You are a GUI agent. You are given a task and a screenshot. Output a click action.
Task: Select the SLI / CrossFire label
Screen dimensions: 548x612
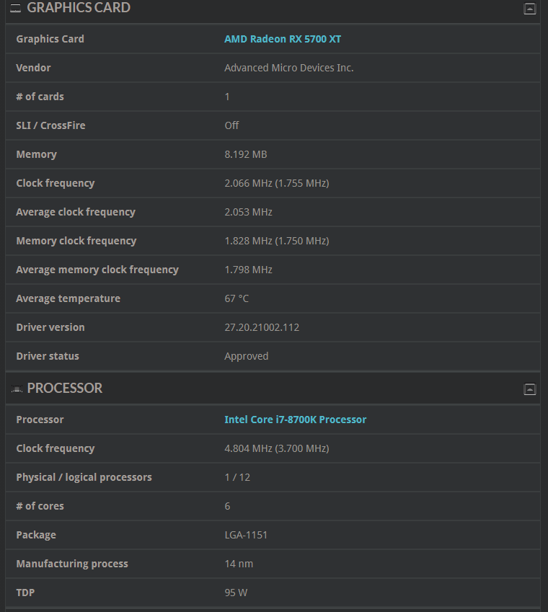point(50,125)
